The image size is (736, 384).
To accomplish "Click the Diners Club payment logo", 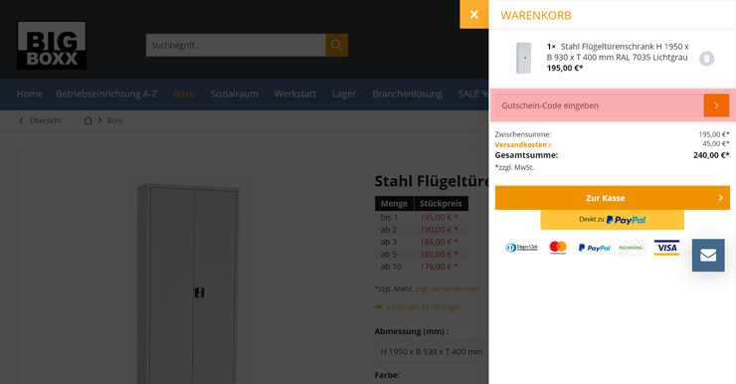I will click(x=521, y=248).
